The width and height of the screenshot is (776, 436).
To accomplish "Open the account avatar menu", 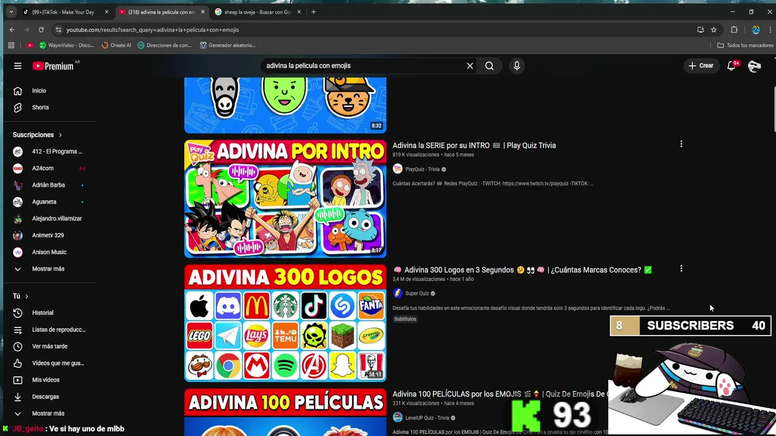I will pyautogui.click(x=754, y=66).
